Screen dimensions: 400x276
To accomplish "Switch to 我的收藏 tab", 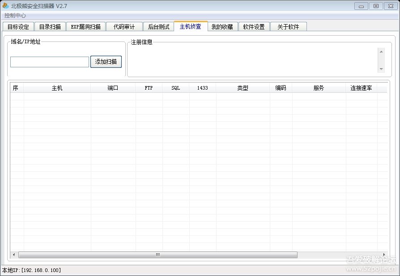I will 222,27.
